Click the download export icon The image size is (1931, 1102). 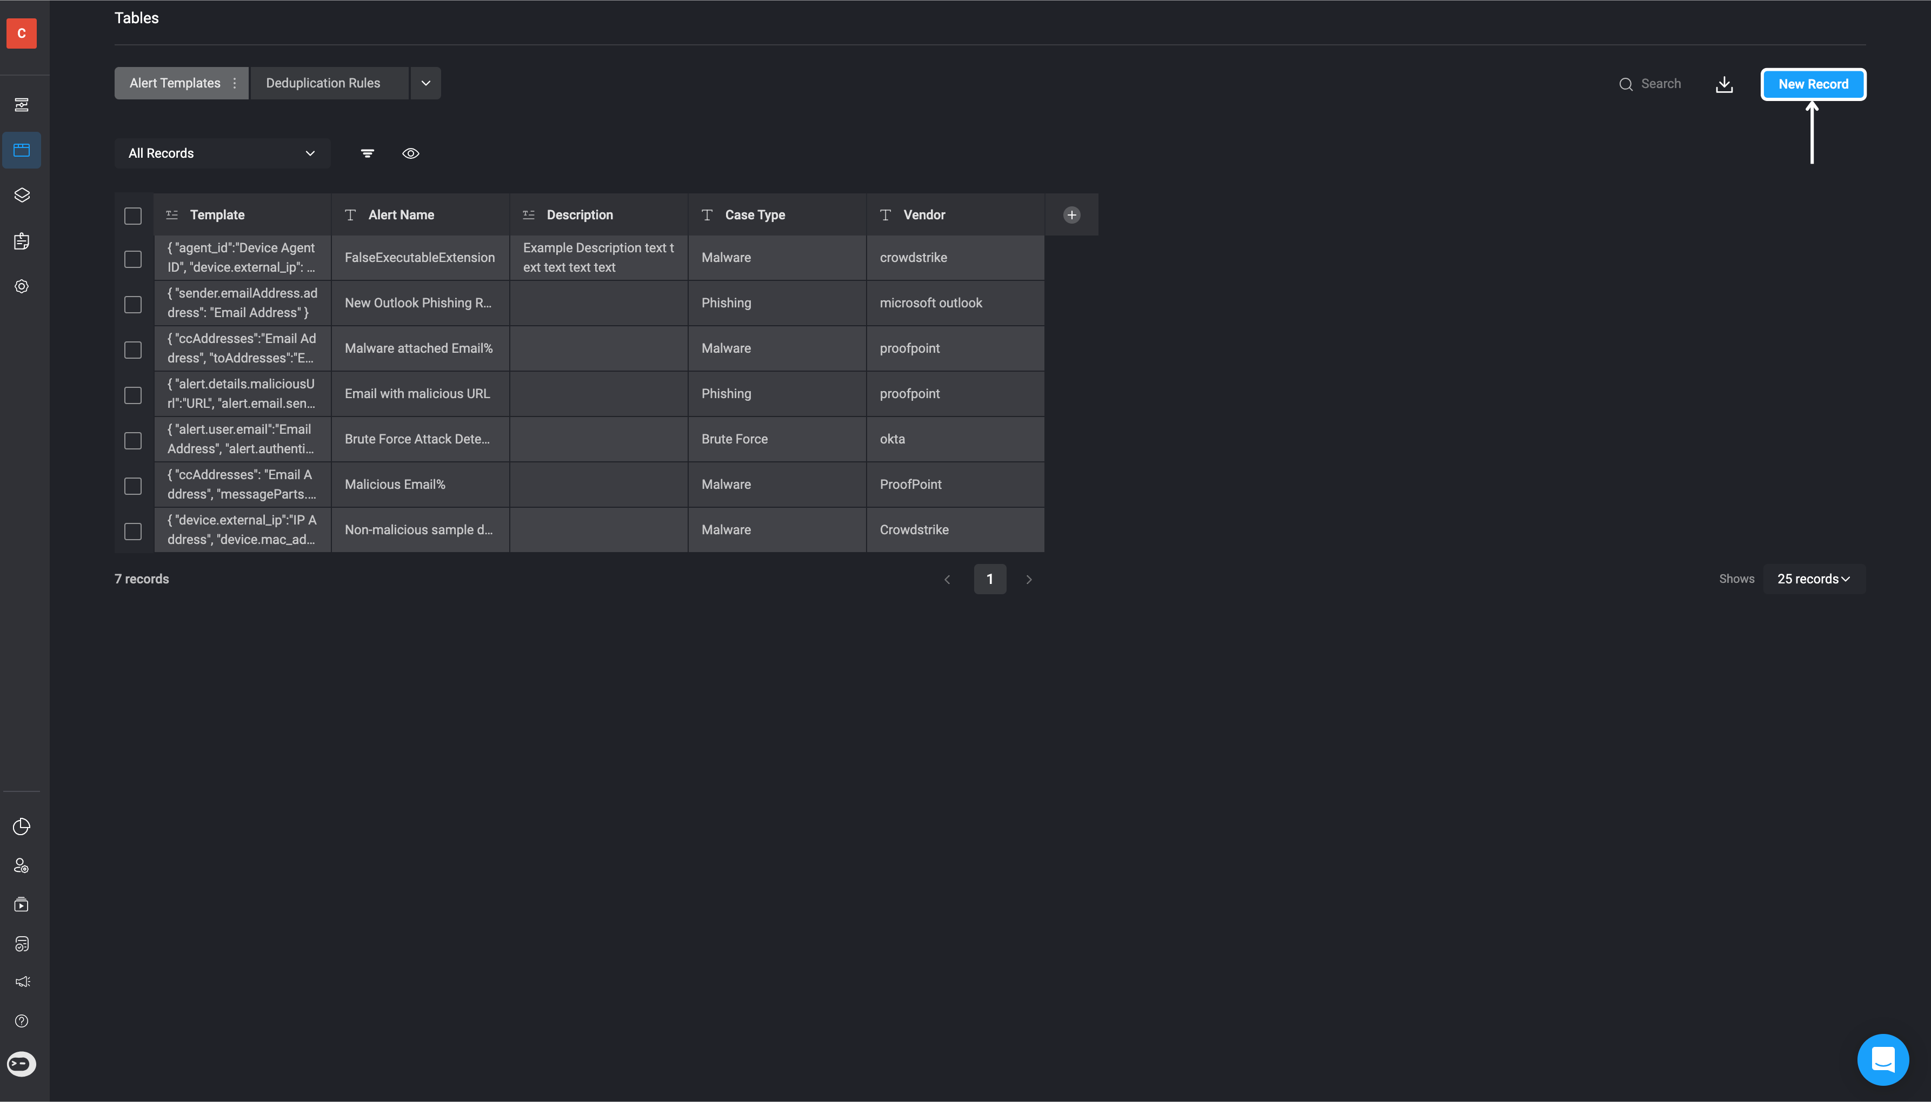tap(1724, 84)
